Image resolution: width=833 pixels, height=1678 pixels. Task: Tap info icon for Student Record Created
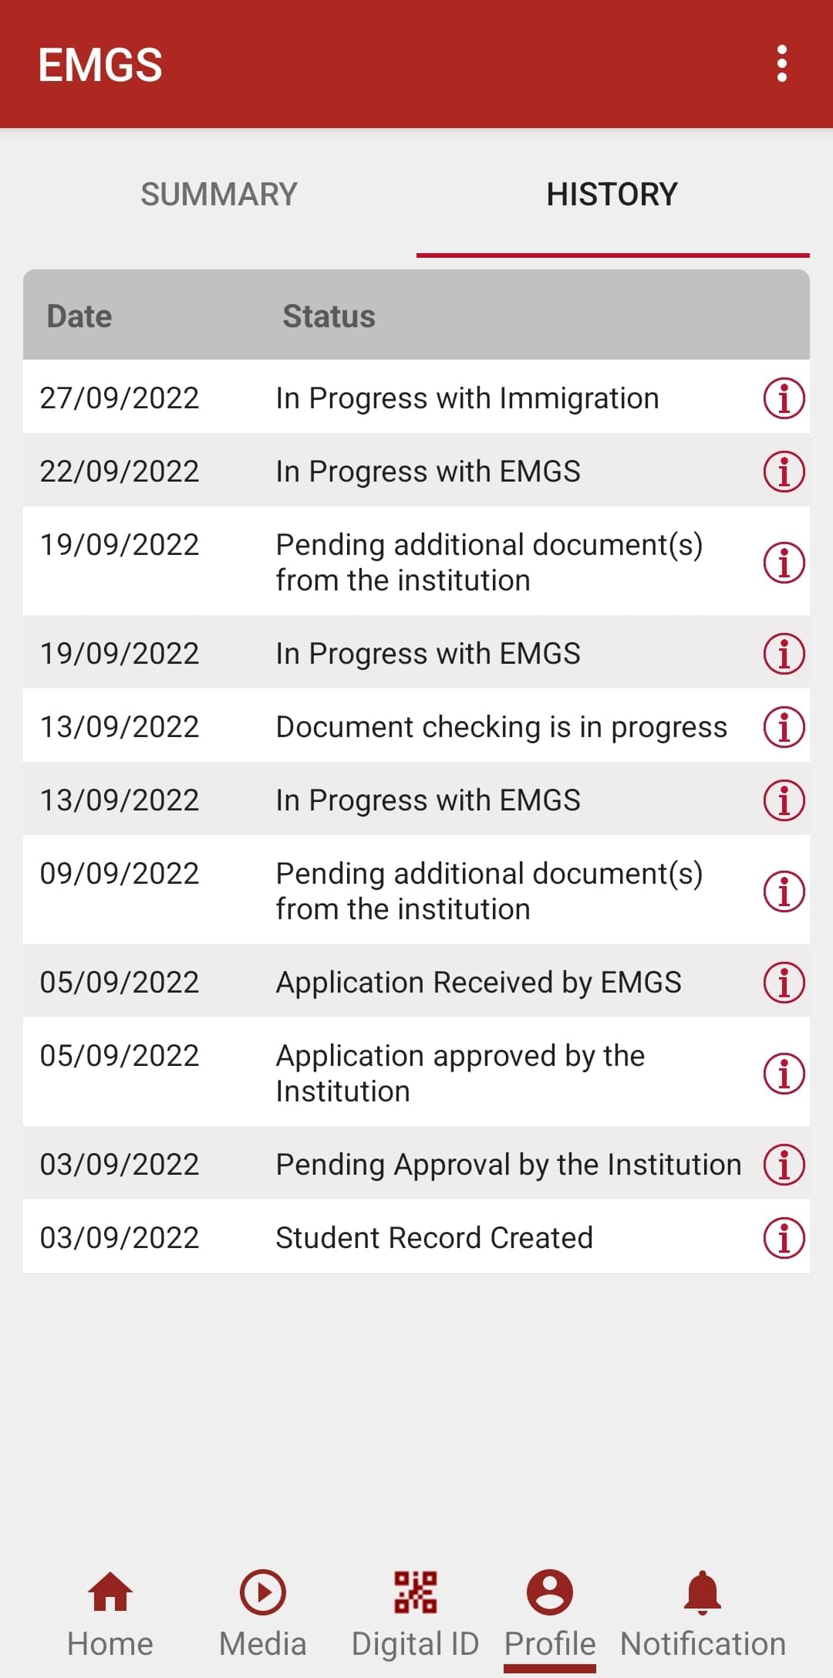784,1238
